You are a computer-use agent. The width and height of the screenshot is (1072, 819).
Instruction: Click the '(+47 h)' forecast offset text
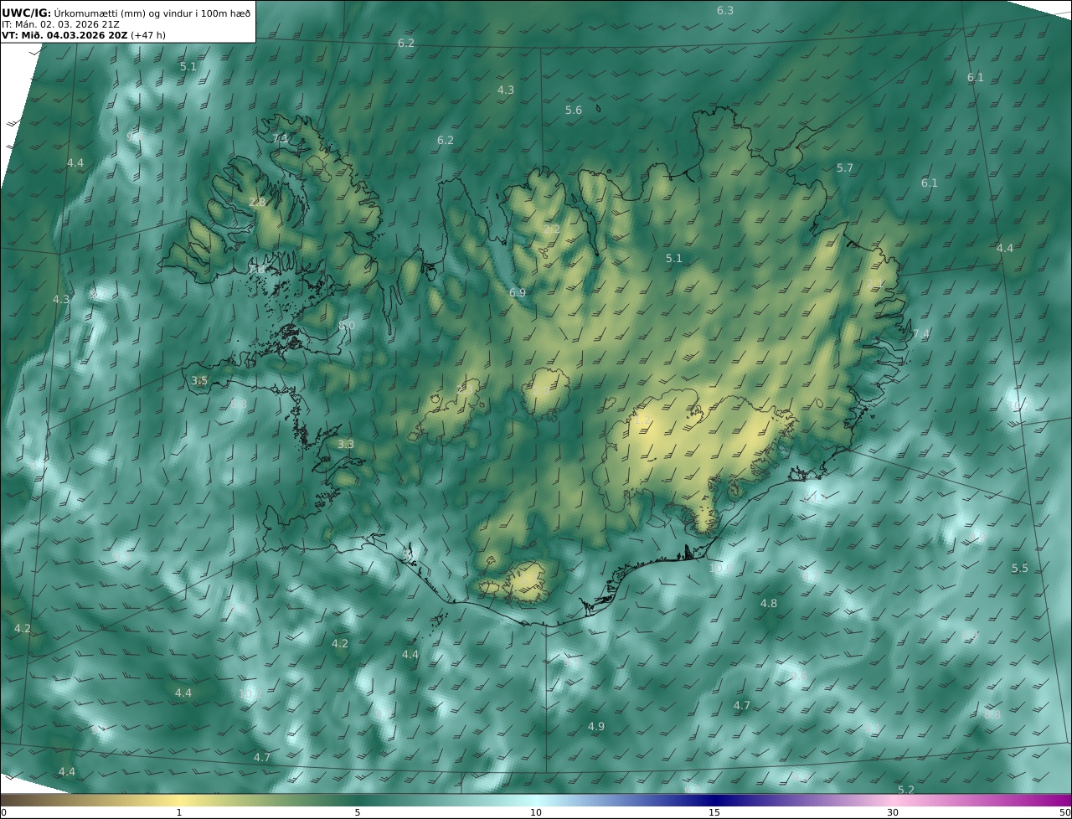tap(147, 35)
